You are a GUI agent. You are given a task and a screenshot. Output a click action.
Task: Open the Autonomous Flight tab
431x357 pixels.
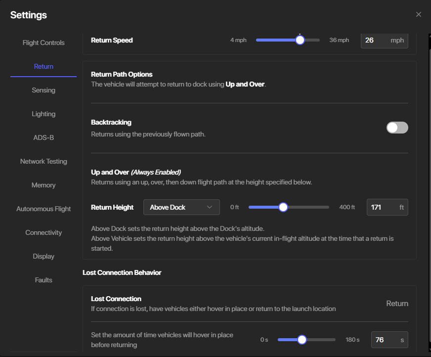click(x=43, y=209)
